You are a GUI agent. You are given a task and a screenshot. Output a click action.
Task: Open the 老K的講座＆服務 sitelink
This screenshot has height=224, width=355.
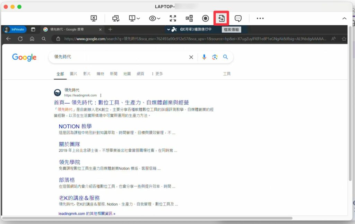(x=79, y=198)
